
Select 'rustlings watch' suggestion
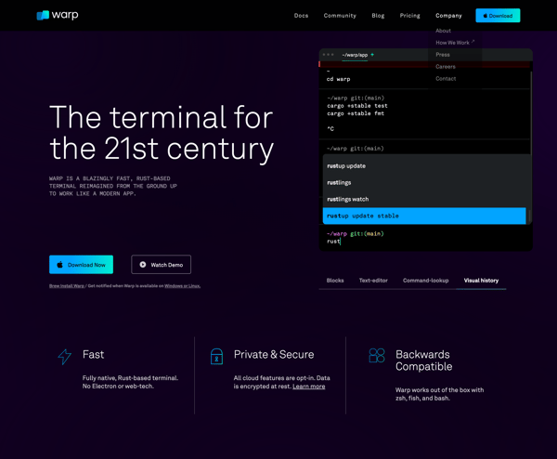click(424, 200)
